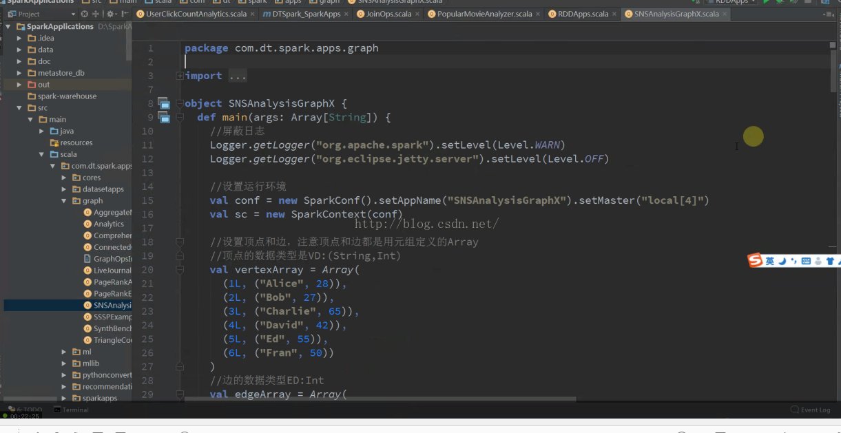Collapse all using the Project panel icon
The width and height of the screenshot is (841, 433).
(95, 14)
